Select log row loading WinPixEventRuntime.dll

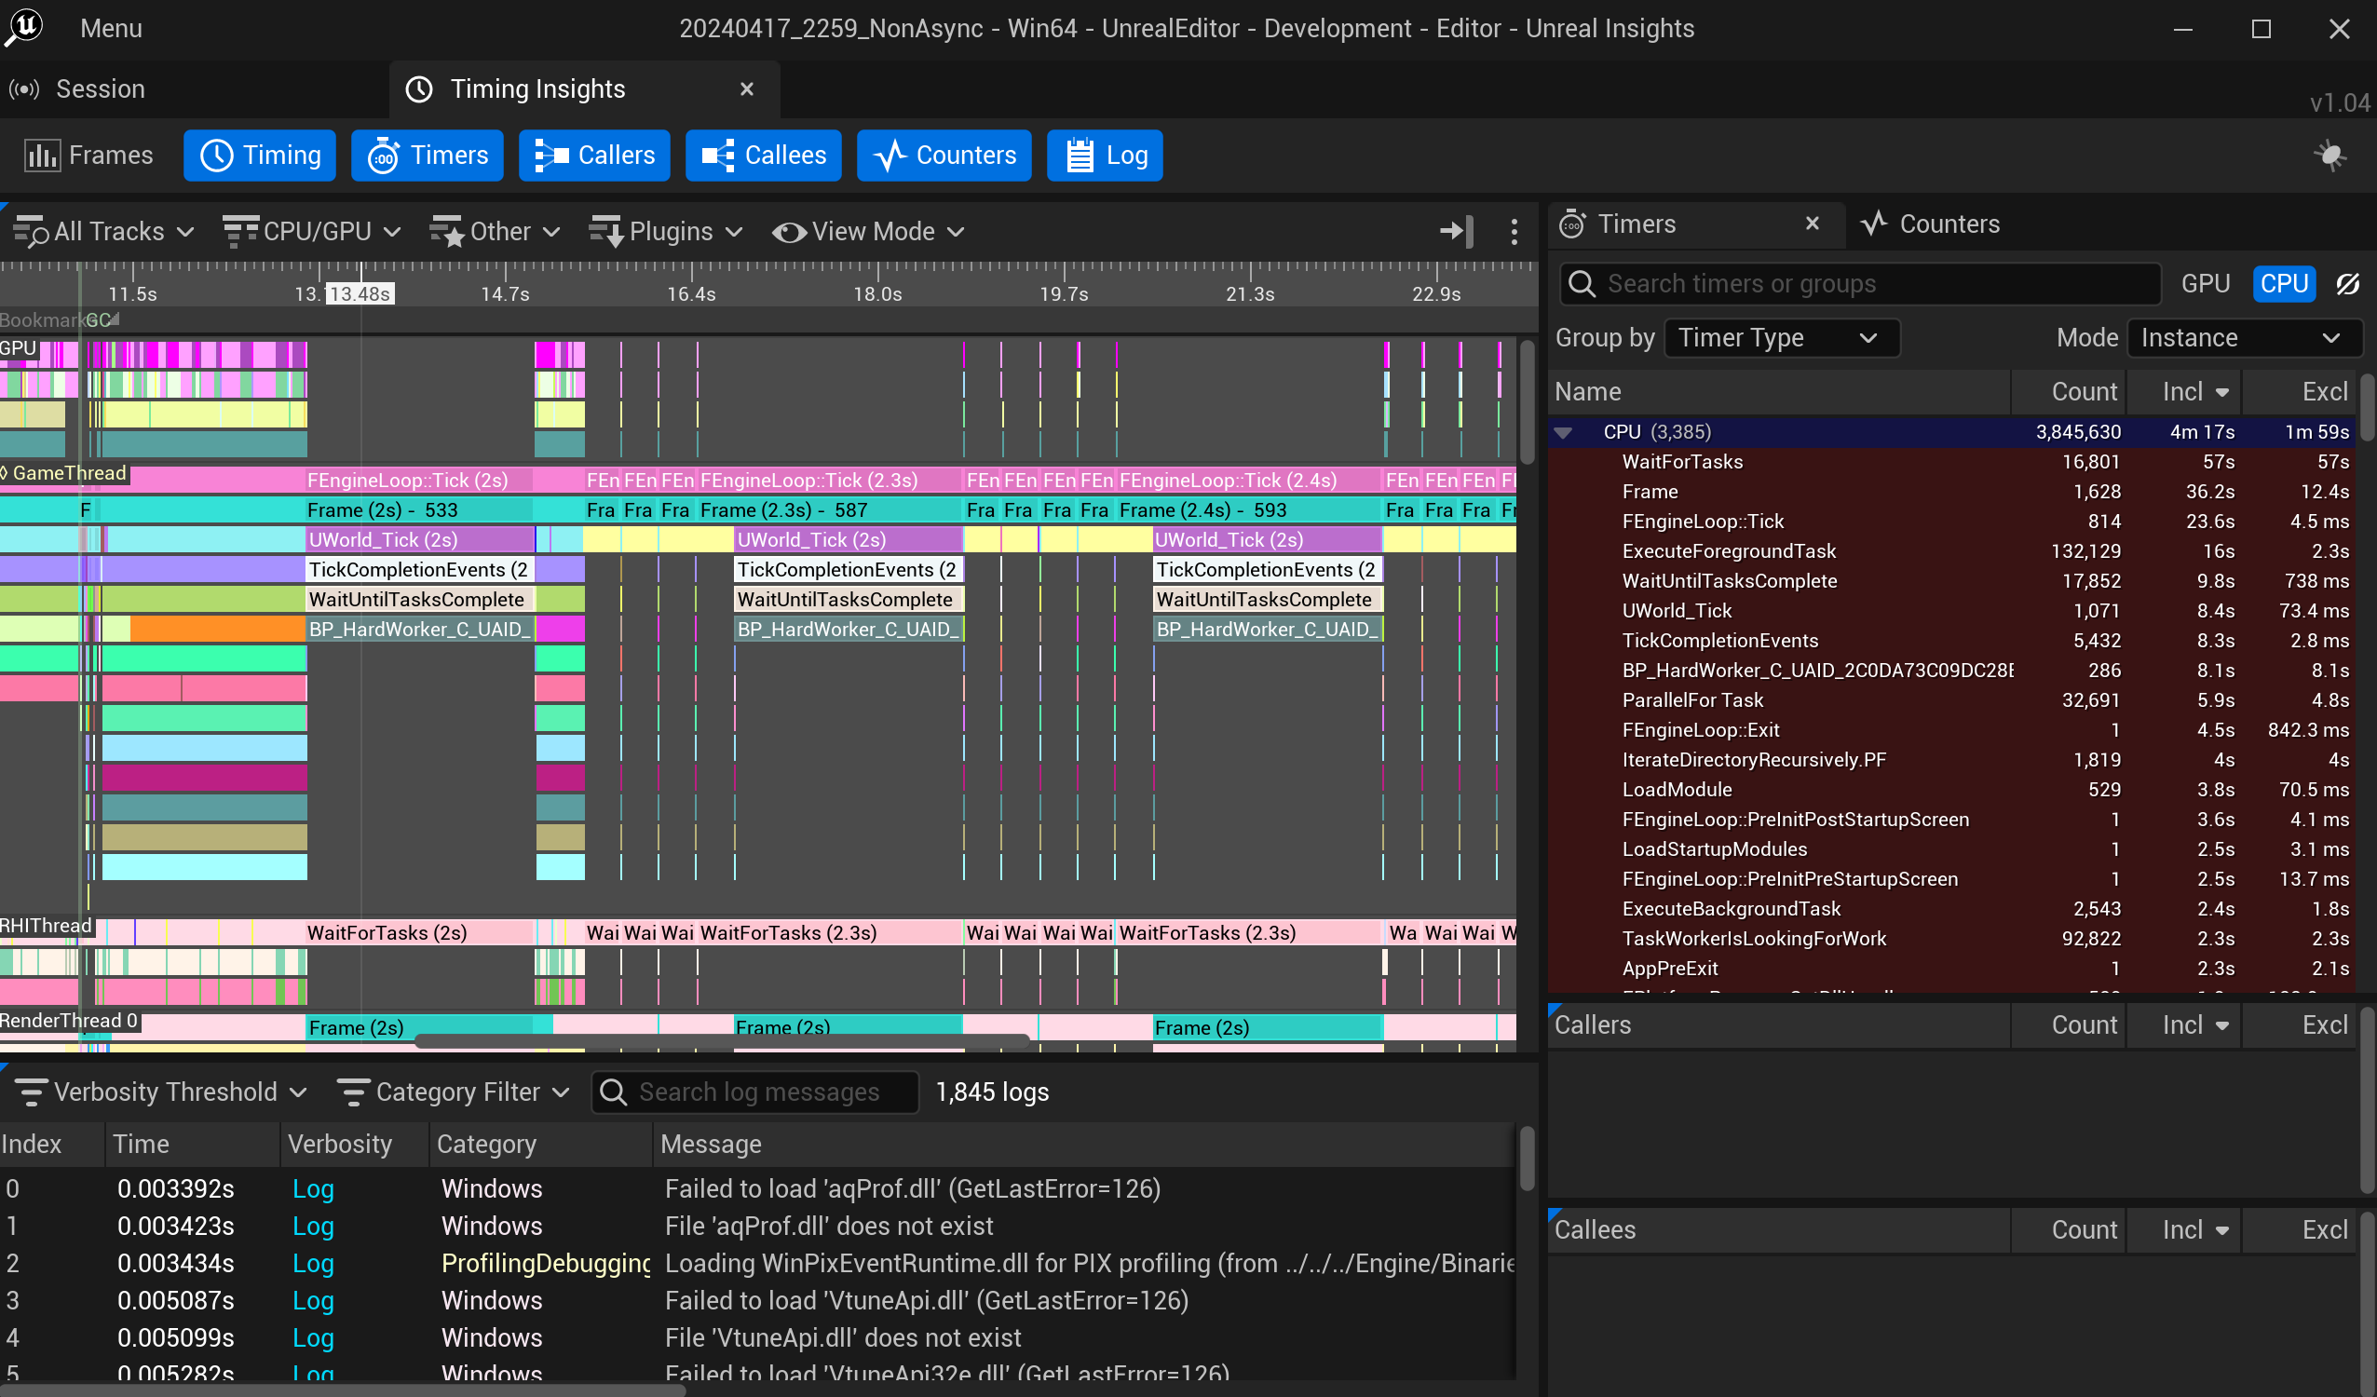758,1263
